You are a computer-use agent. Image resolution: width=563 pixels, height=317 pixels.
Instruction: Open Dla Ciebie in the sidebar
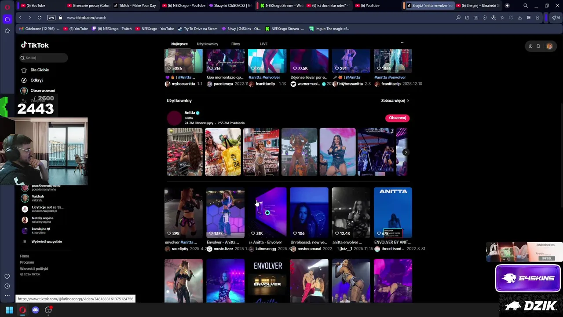pyautogui.click(x=35, y=70)
